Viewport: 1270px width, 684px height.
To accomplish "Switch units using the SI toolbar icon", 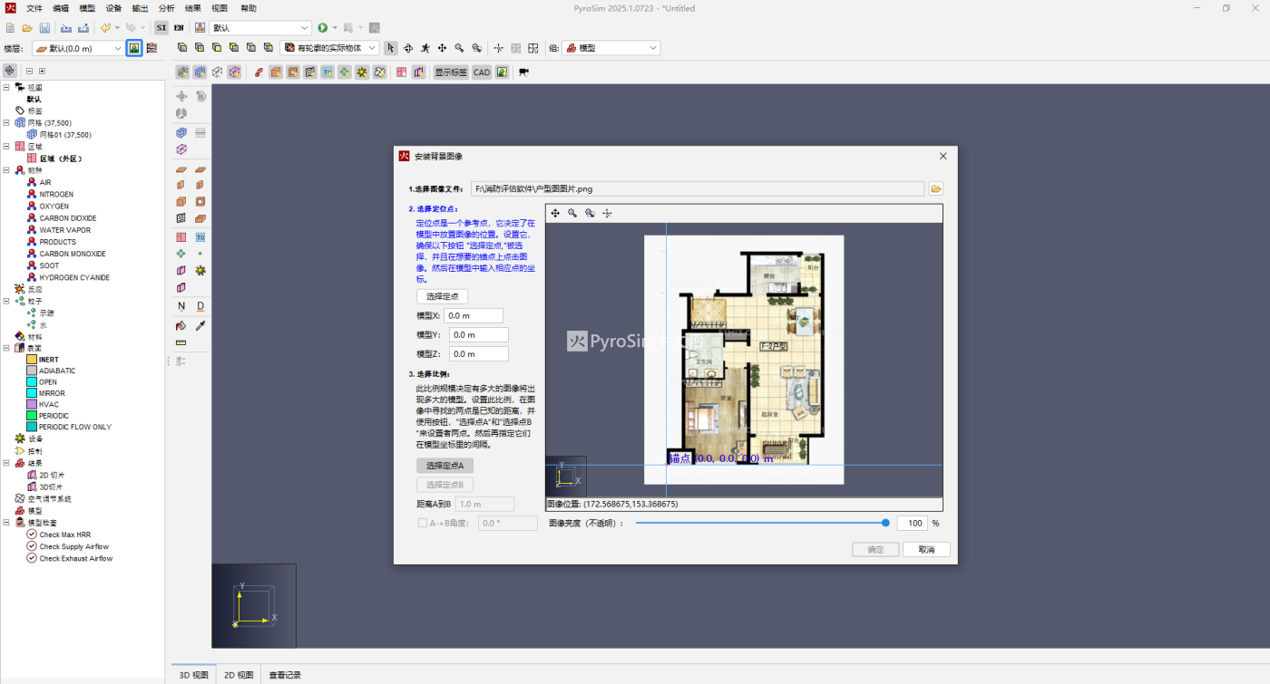I will [x=160, y=27].
